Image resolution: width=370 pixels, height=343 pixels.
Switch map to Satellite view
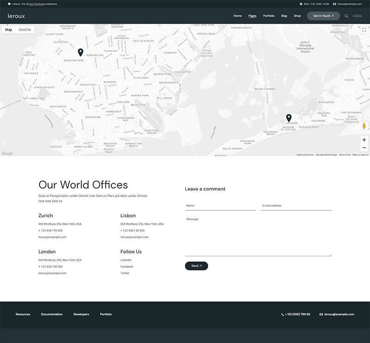(25, 30)
